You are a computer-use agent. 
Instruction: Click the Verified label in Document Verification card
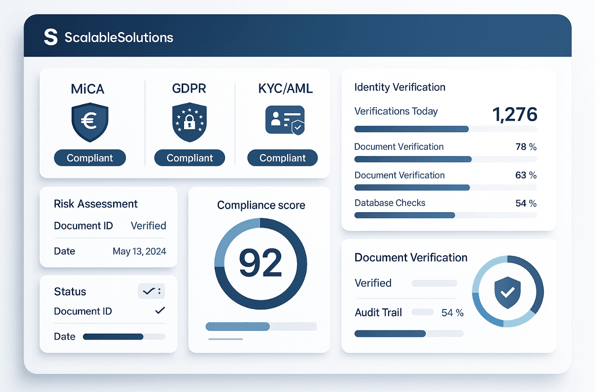coord(373,283)
